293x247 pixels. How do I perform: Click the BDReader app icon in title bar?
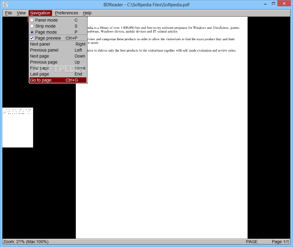[5, 4]
